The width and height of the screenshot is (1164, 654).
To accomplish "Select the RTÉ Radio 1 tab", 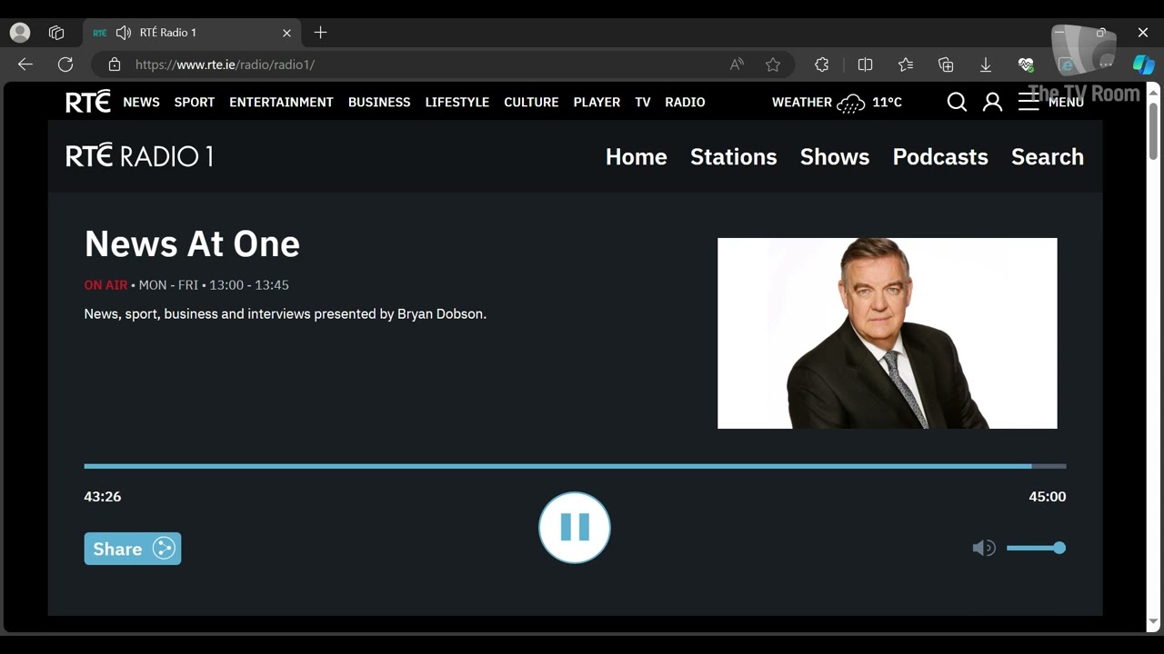I will (191, 33).
